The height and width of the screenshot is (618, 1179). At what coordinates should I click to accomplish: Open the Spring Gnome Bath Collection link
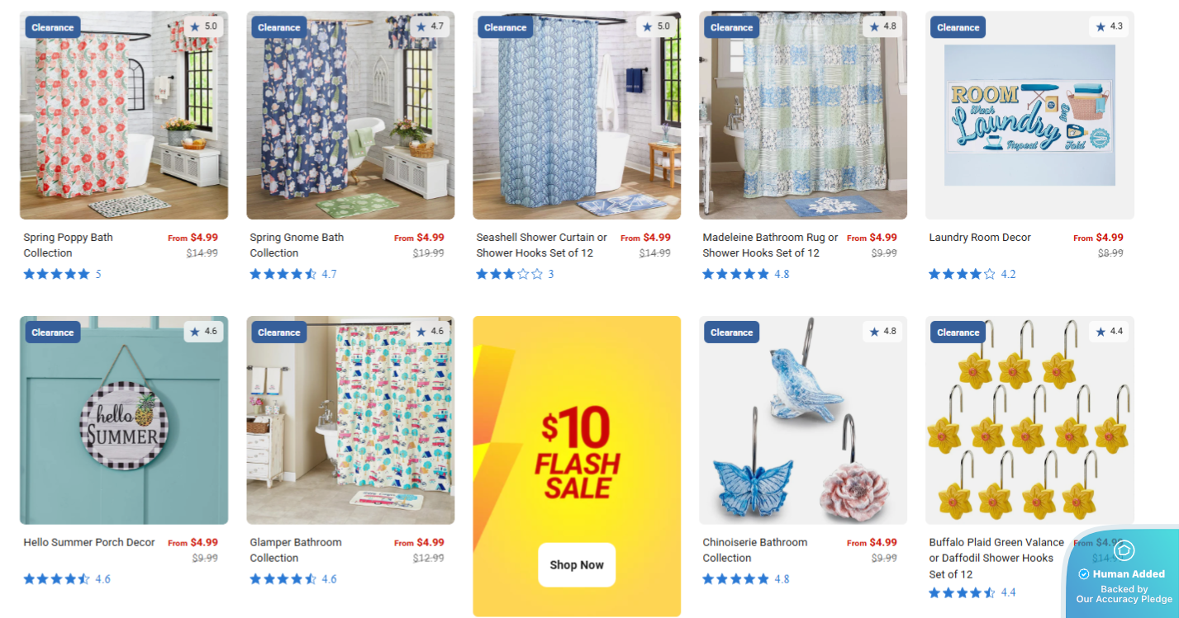pyautogui.click(x=297, y=245)
